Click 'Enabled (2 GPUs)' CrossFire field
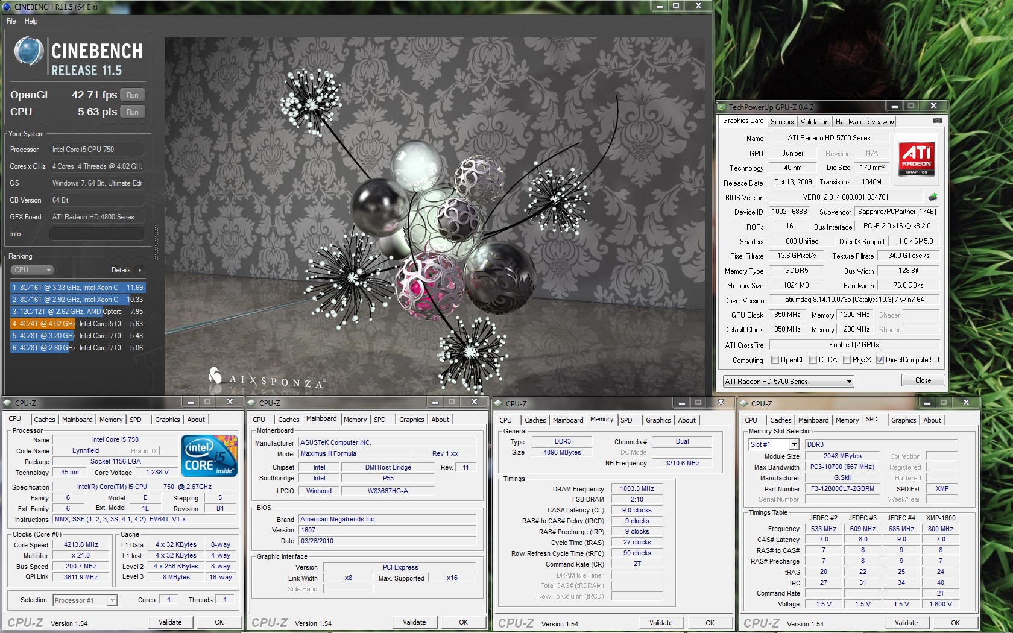Viewport: 1013px width, 633px height. point(854,345)
